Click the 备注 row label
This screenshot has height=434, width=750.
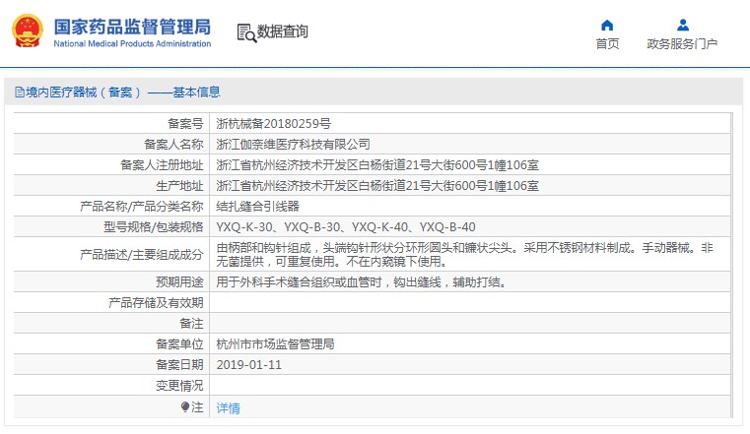pyautogui.click(x=191, y=324)
